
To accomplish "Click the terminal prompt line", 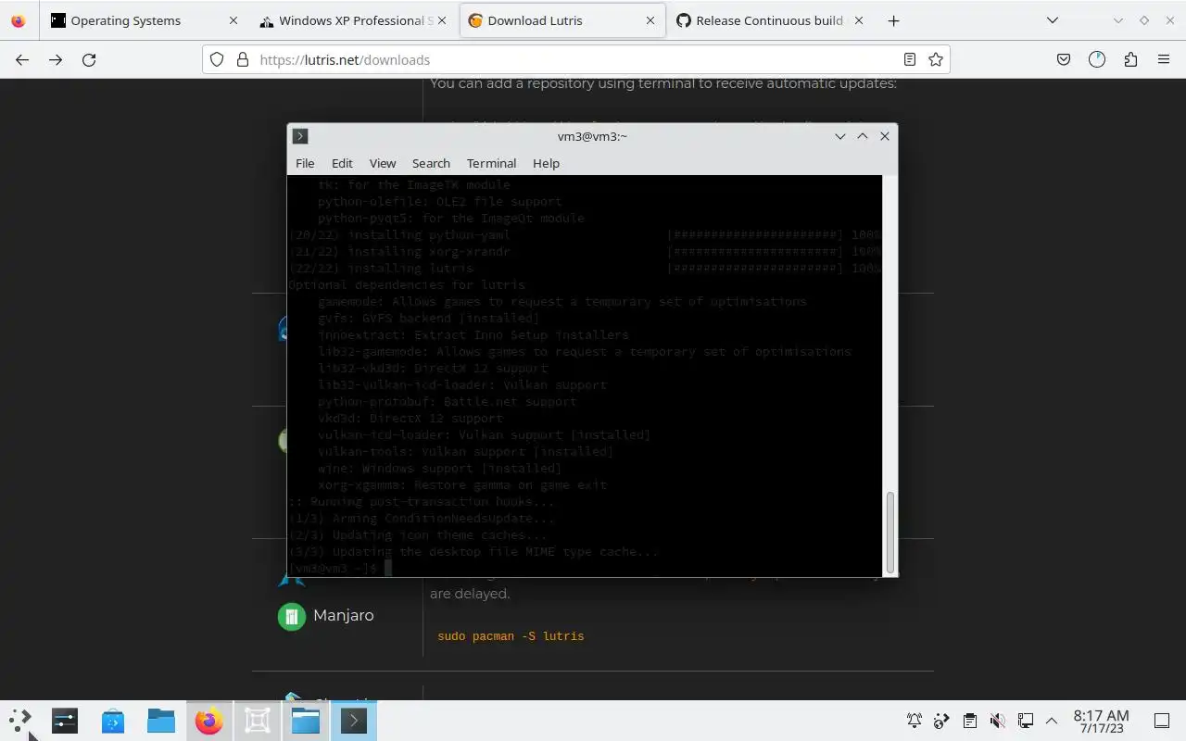I will tap(340, 568).
